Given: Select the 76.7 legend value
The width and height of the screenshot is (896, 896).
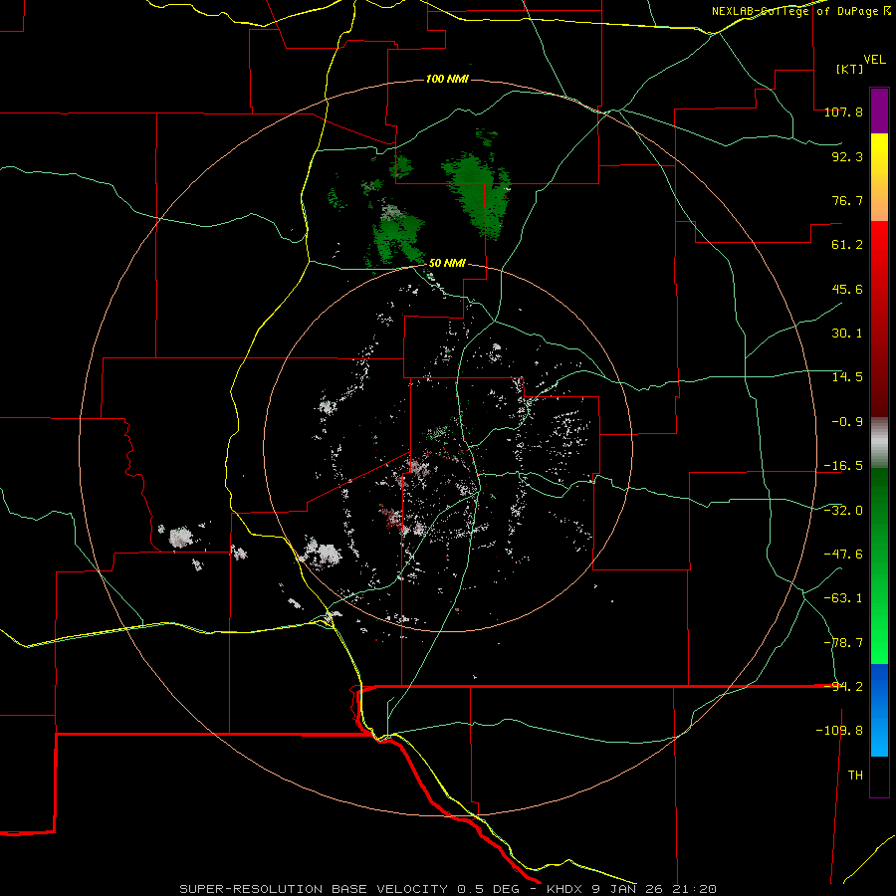Looking at the screenshot, I should tap(847, 200).
